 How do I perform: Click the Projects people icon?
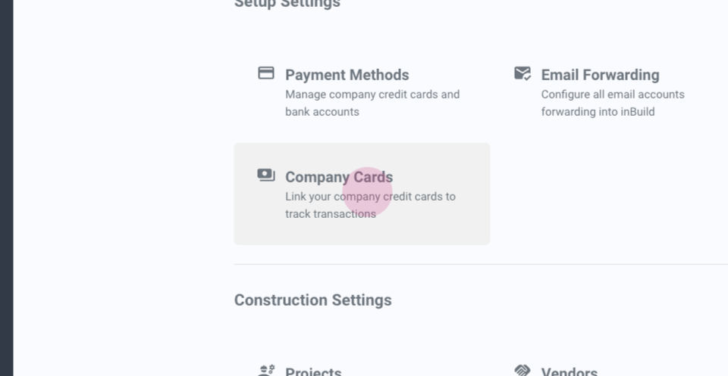(266, 371)
